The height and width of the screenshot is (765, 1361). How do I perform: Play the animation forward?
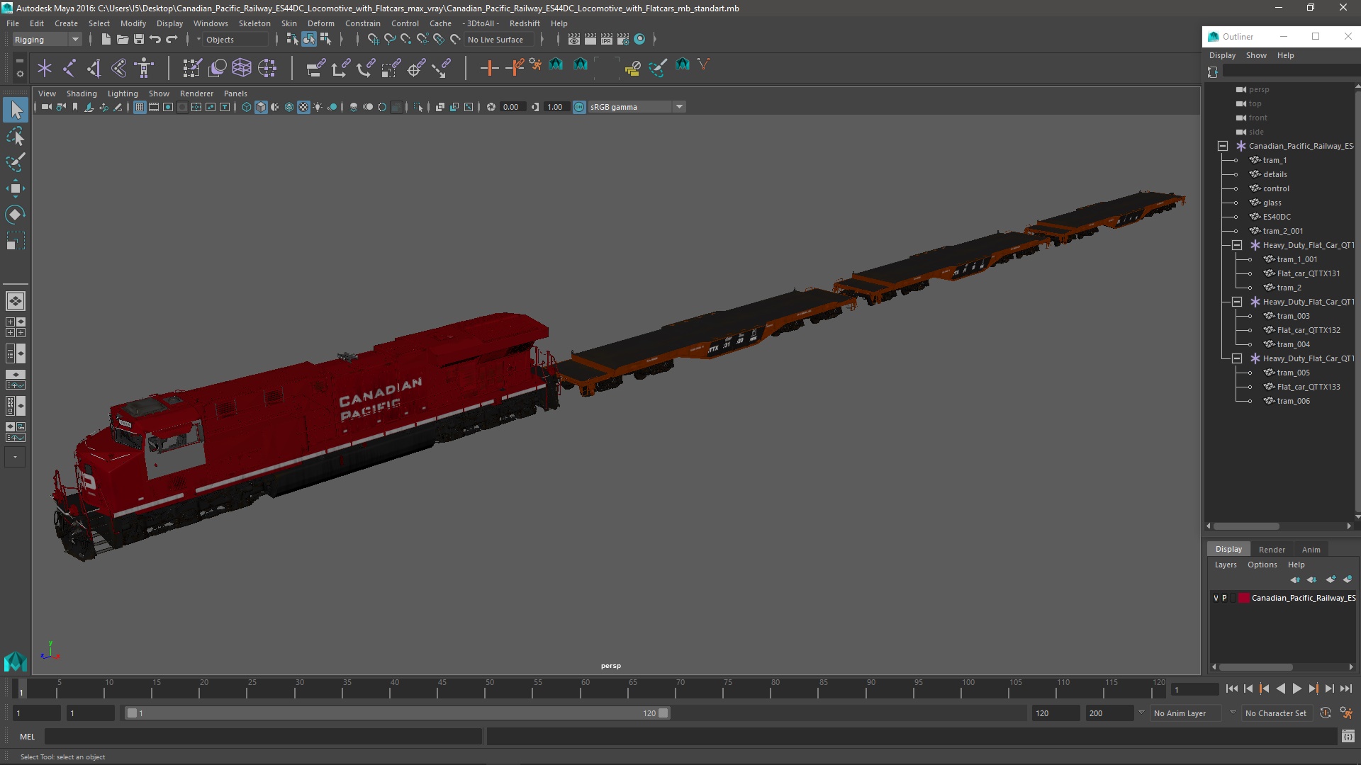point(1296,688)
